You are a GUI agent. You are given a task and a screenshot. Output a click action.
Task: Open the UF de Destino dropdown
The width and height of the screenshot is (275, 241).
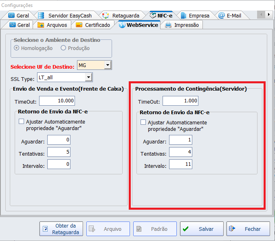(108, 65)
